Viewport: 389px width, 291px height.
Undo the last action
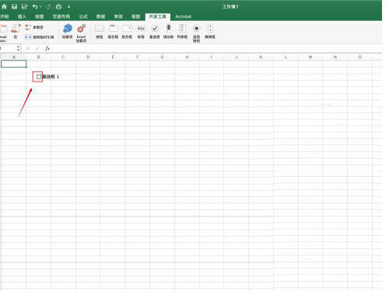35,7
